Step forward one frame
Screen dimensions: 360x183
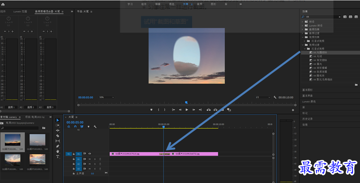[194, 110]
